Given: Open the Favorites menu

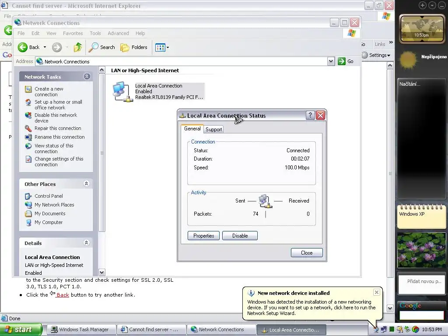Looking at the screenshot, I should (x=73, y=33).
